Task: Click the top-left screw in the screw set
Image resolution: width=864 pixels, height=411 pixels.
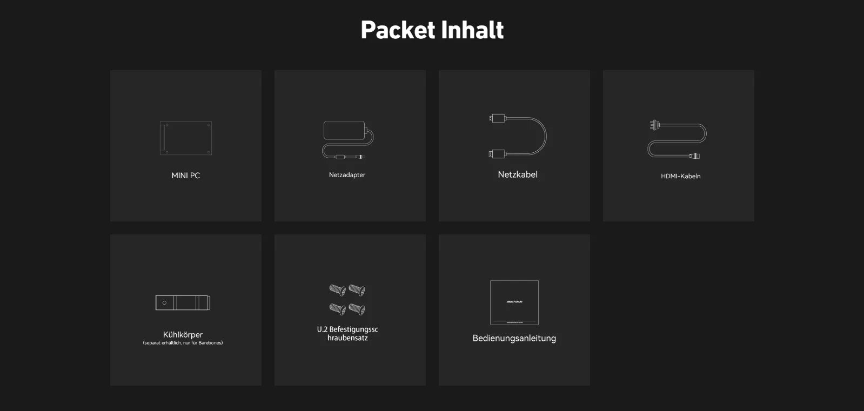Action: [x=338, y=290]
